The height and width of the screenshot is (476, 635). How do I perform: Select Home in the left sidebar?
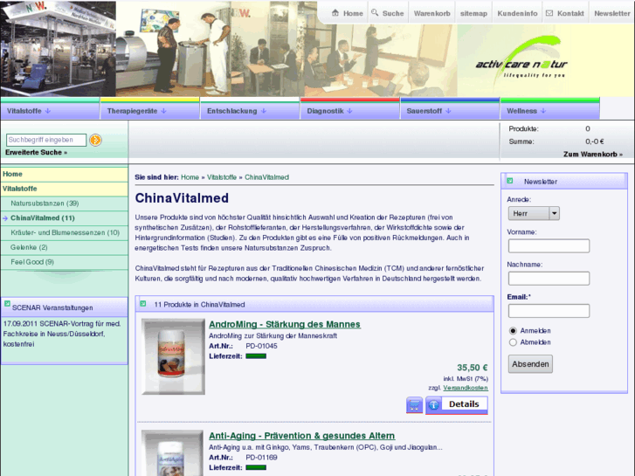(x=65, y=174)
